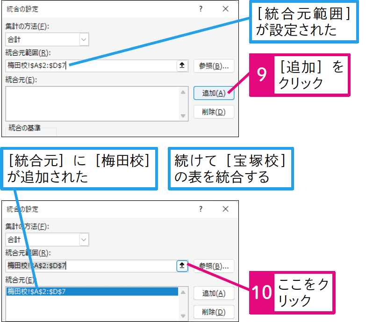Click scroll up arrow of the upper 統合元 list
The height and width of the screenshot is (322, 366).
point(183,92)
